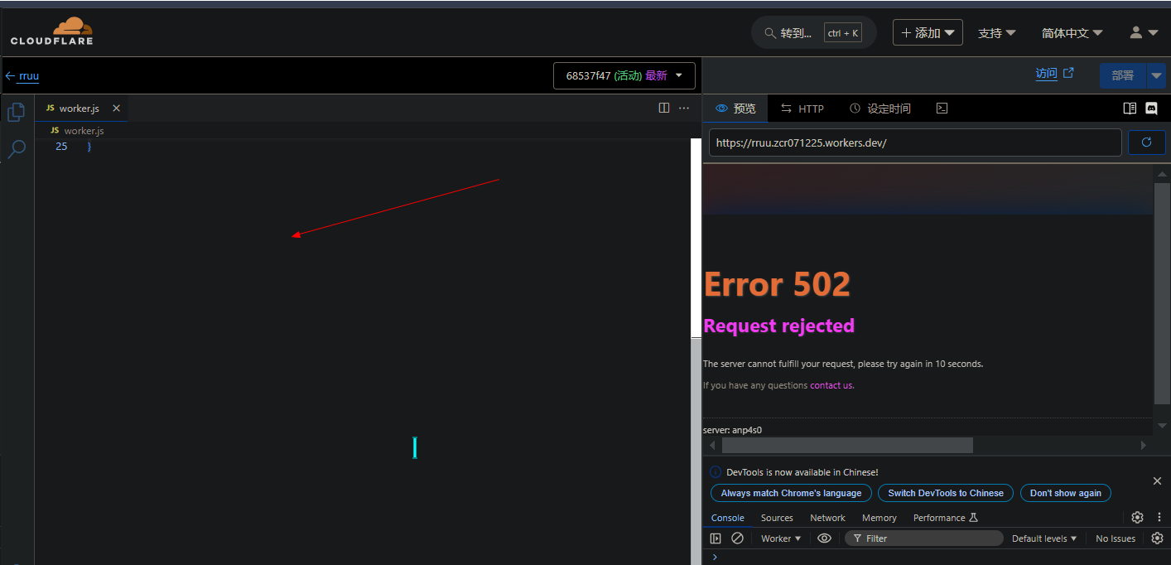
Task: Click Always match Chrome's language
Action: [791, 493]
